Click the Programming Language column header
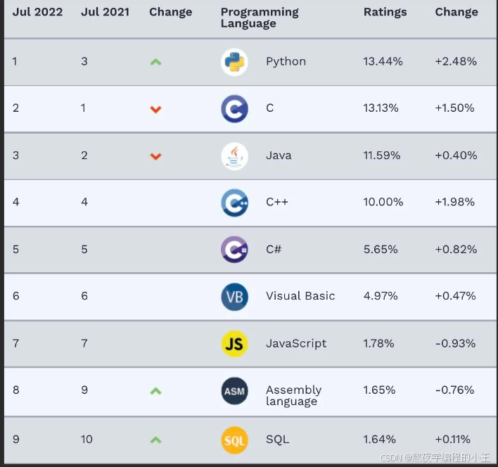This screenshot has width=498, height=467. pos(260,18)
